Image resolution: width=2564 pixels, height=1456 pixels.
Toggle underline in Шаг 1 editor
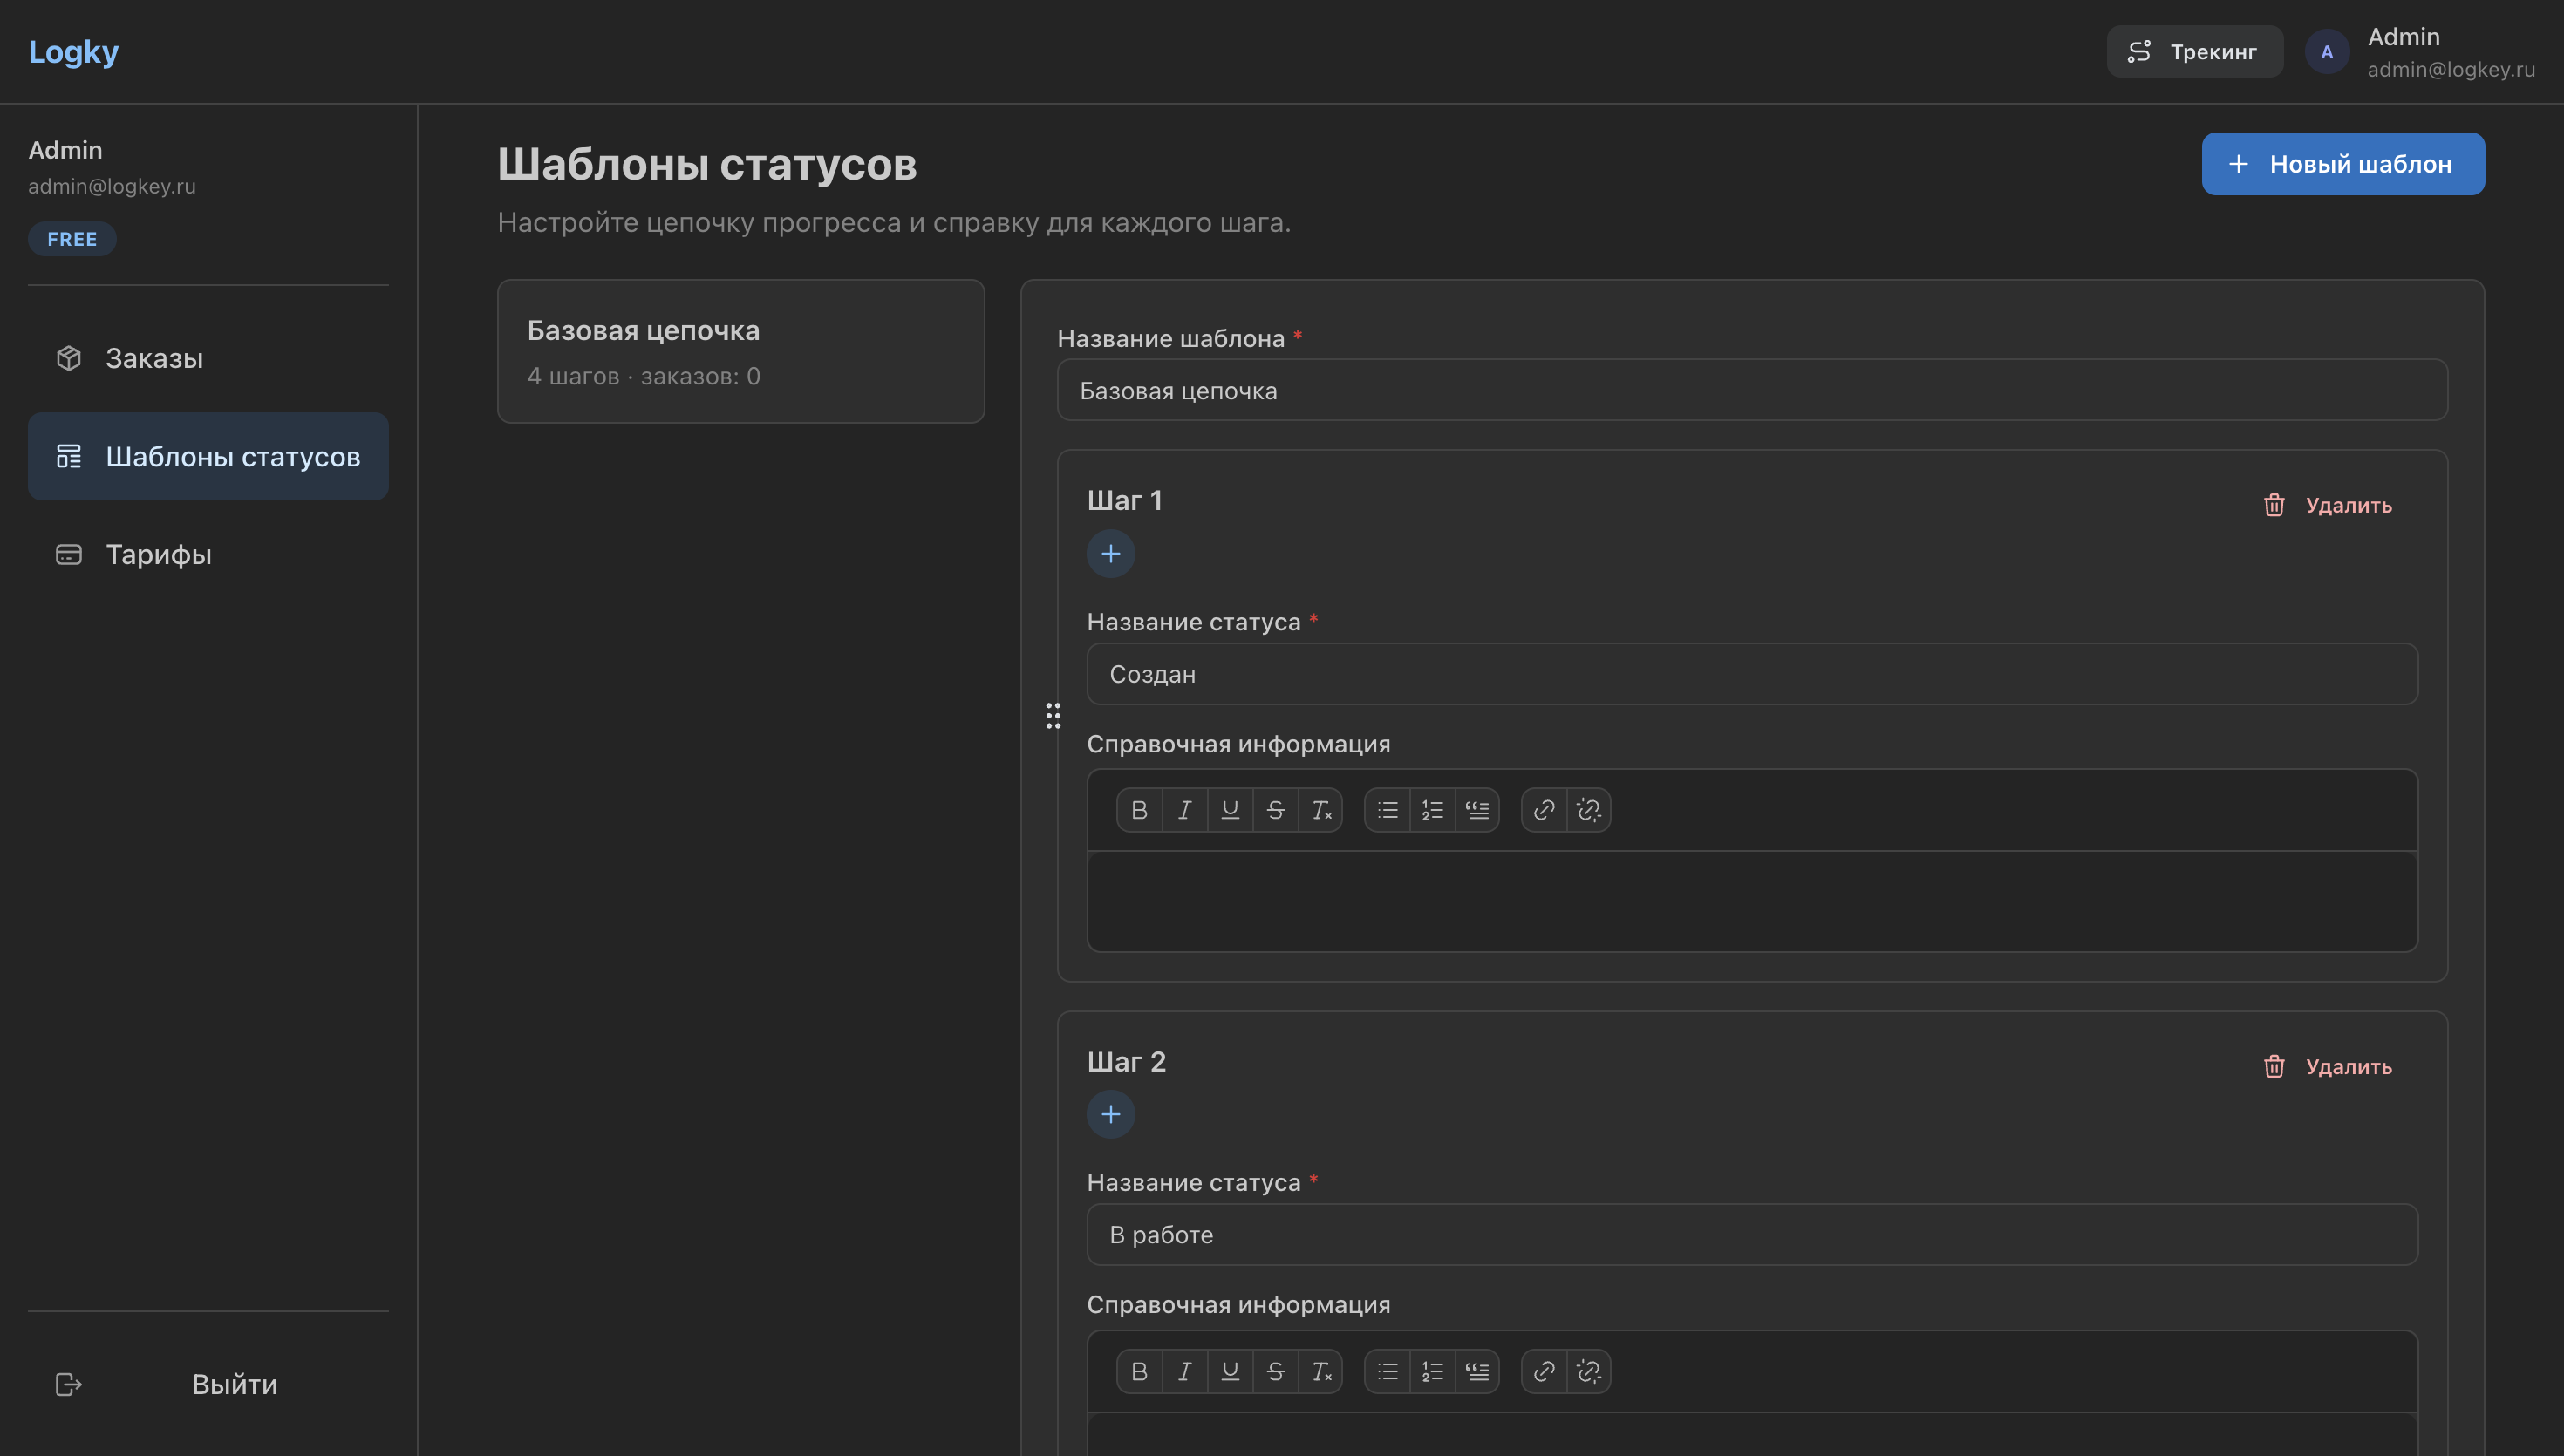point(1230,810)
